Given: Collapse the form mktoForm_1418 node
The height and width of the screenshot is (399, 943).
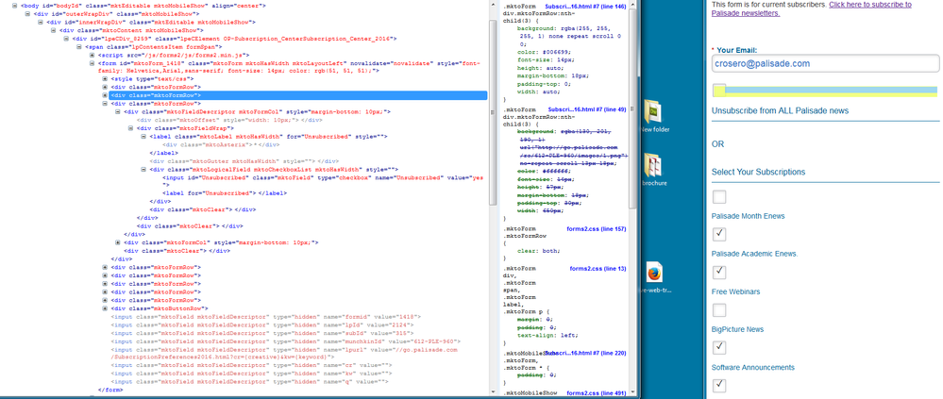Looking at the screenshot, I should (92, 62).
